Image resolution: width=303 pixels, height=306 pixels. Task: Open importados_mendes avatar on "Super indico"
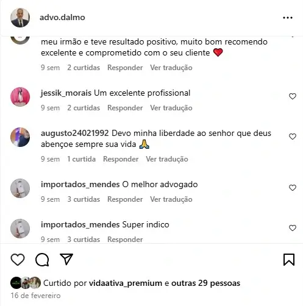pos(20,229)
